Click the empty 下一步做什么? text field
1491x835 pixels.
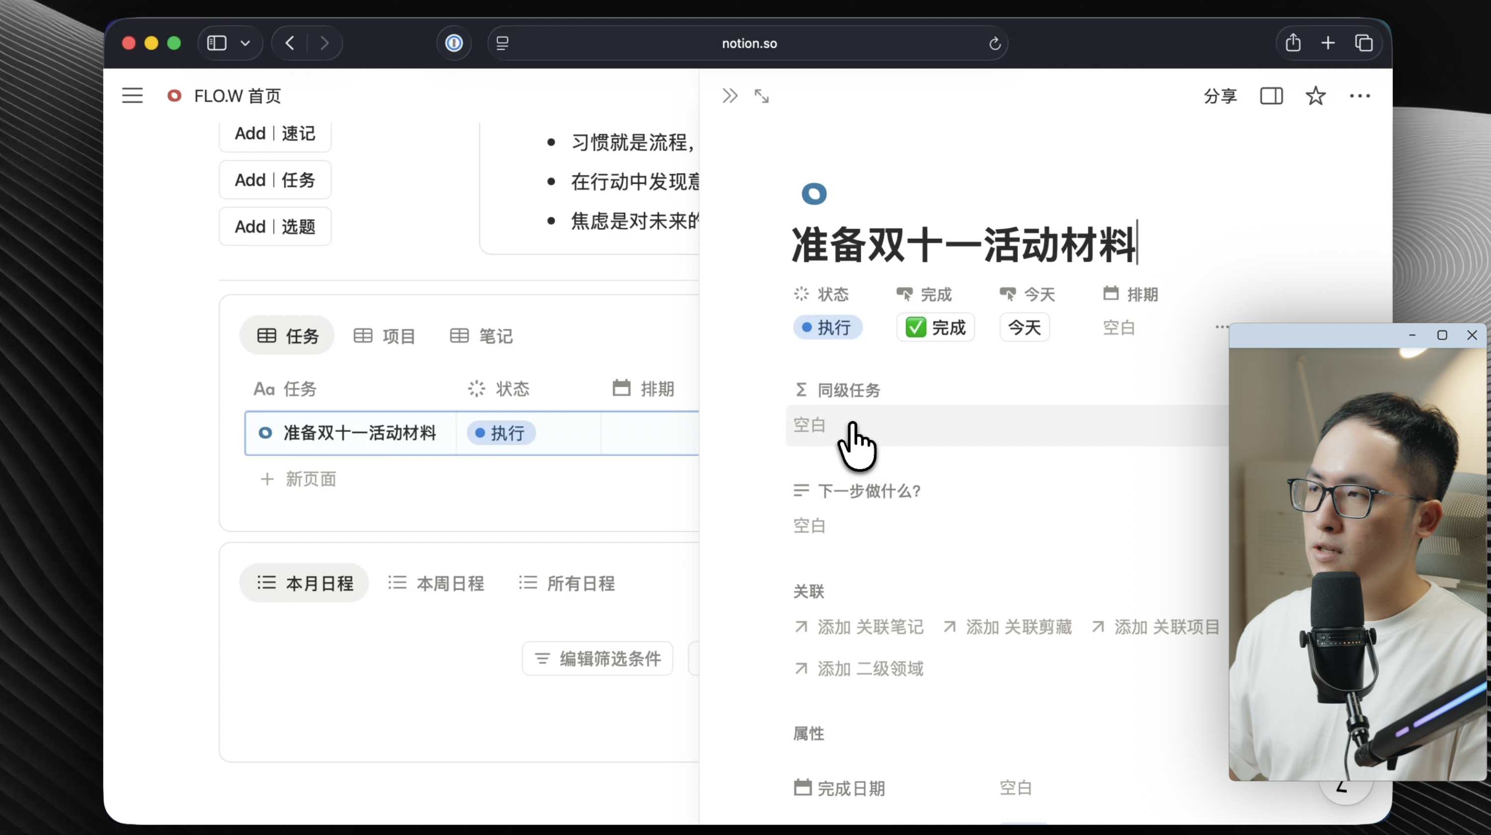click(809, 526)
